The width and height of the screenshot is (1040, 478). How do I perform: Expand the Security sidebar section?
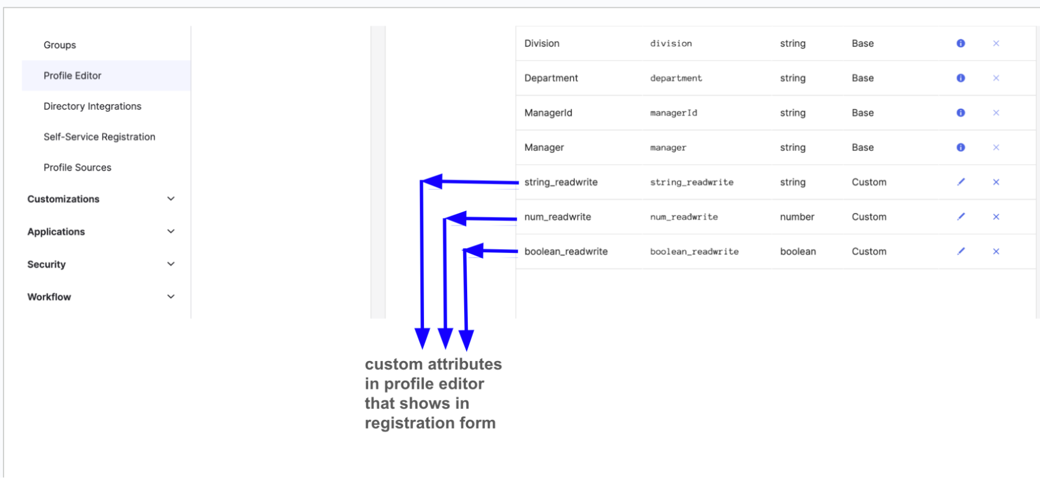(171, 264)
